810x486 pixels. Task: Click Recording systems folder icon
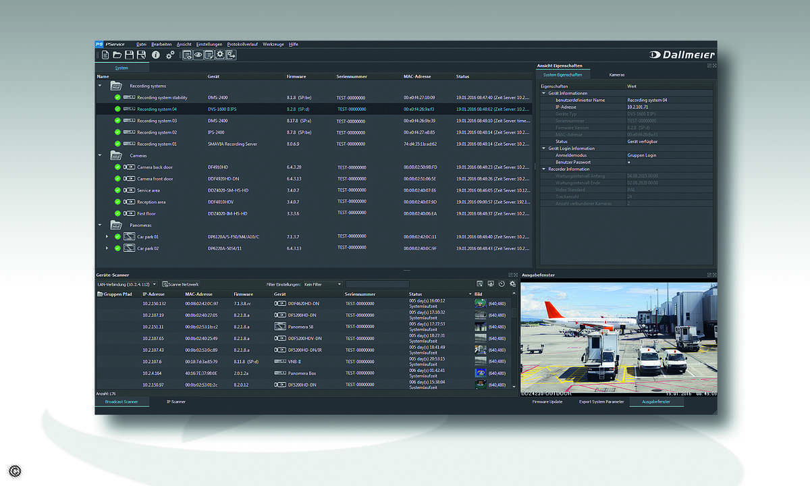pos(117,86)
